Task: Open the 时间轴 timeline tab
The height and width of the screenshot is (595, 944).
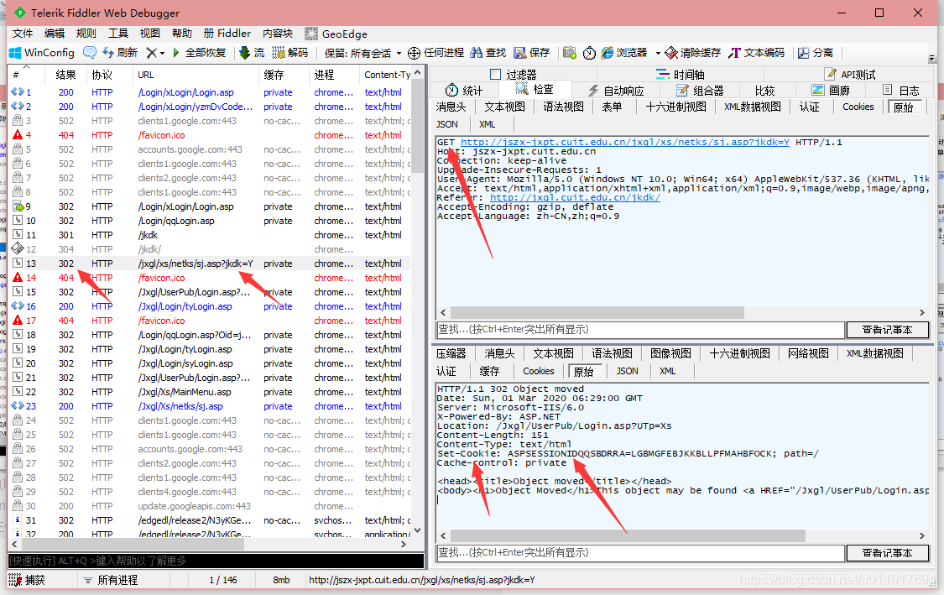Action: pos(681,74)
